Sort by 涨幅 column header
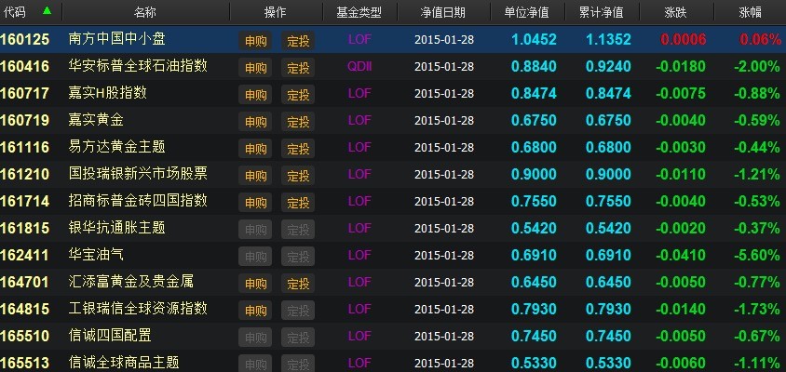Image resolution: width=786 pixels, height=372 pixels. (750, 12)
